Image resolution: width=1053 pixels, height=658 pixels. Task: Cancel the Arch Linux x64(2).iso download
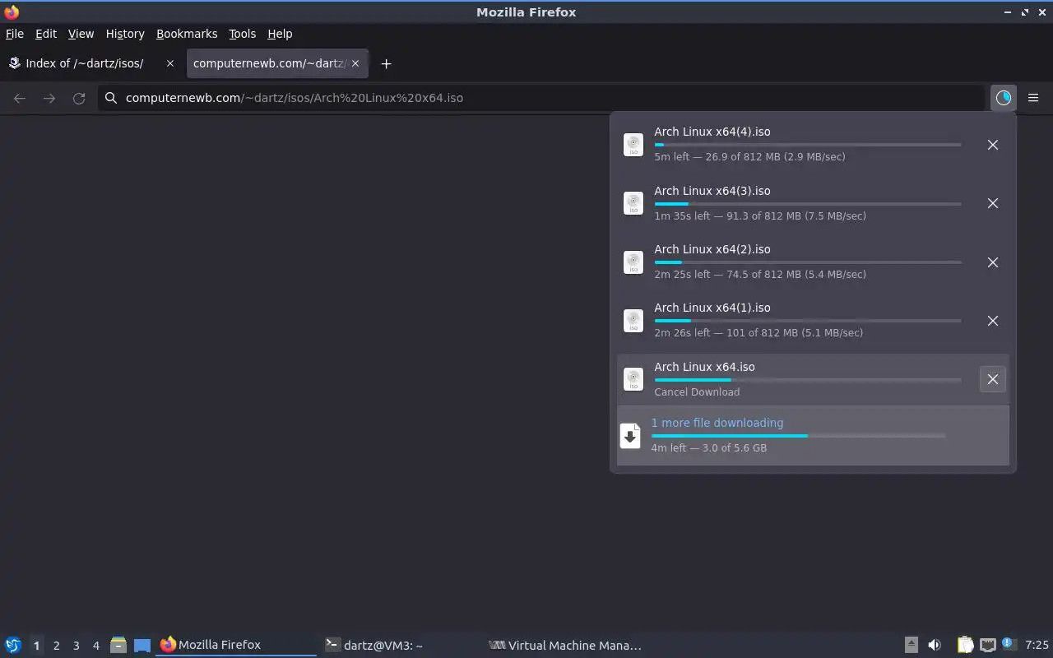pos(992,262)
